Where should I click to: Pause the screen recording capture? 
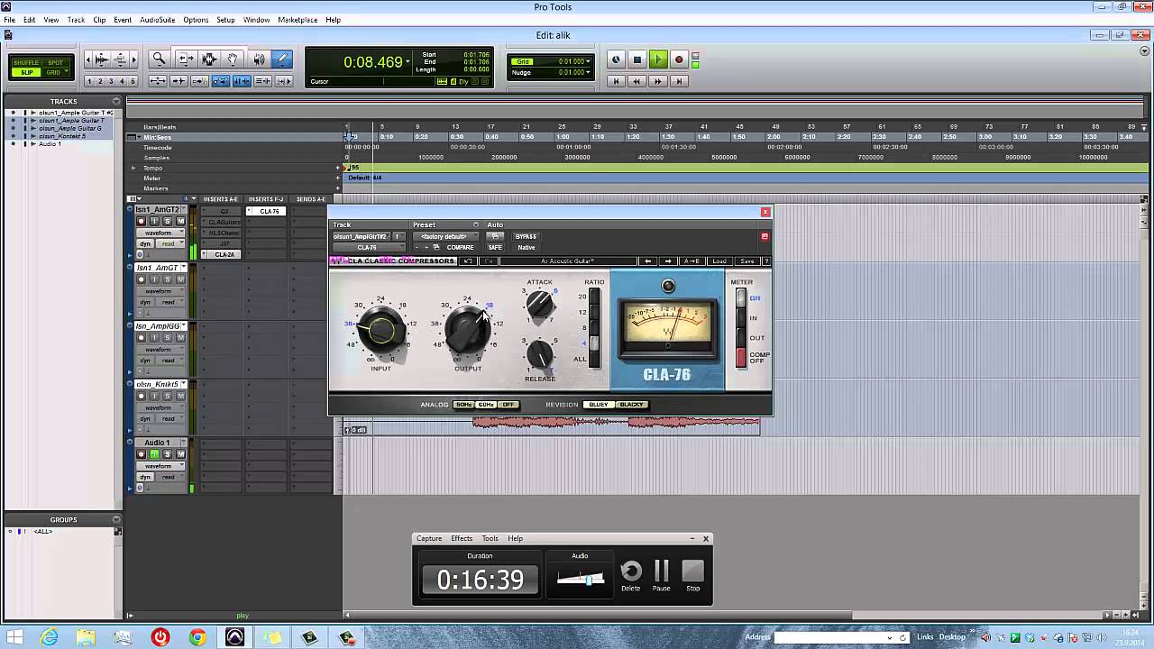coord(662,575)
